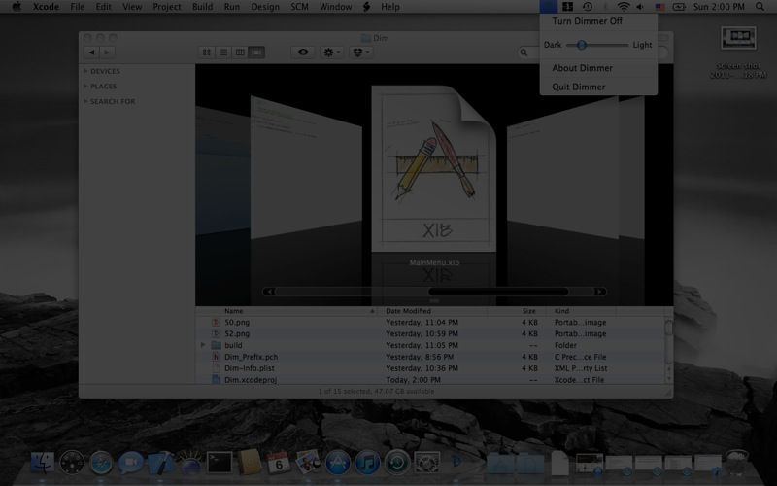Select the 50.png file row

click(430, 323)
